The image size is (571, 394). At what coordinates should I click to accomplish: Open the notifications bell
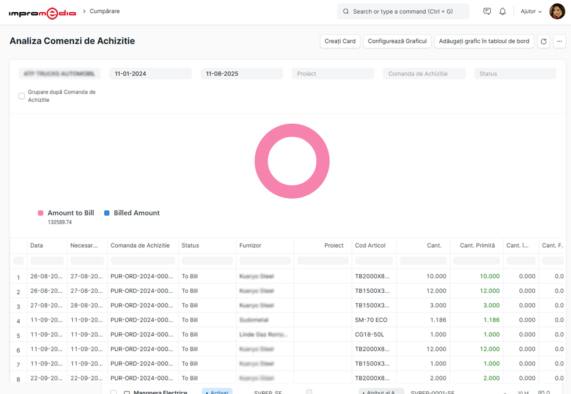point(502,12)
